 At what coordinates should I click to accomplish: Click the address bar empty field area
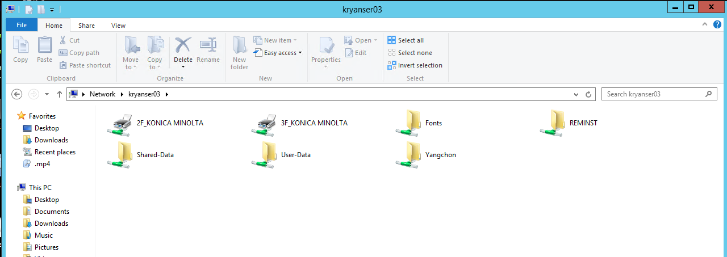(x=369, y=94)
